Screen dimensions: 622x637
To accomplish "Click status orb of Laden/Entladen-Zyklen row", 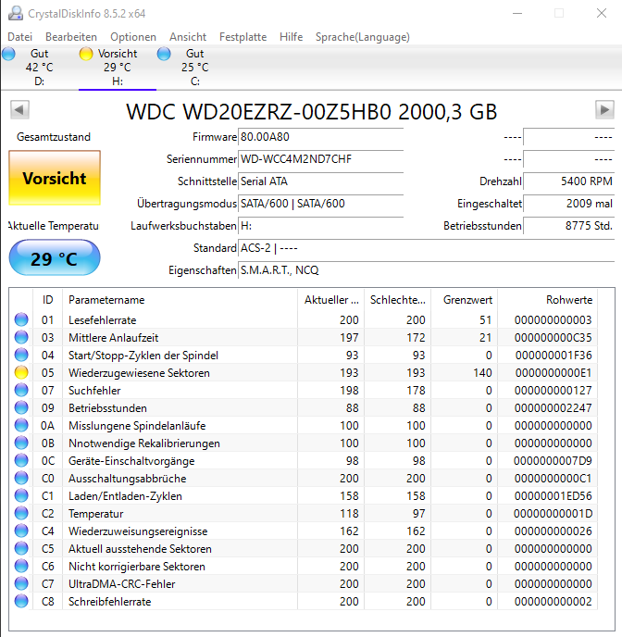I will coord(21,495).
